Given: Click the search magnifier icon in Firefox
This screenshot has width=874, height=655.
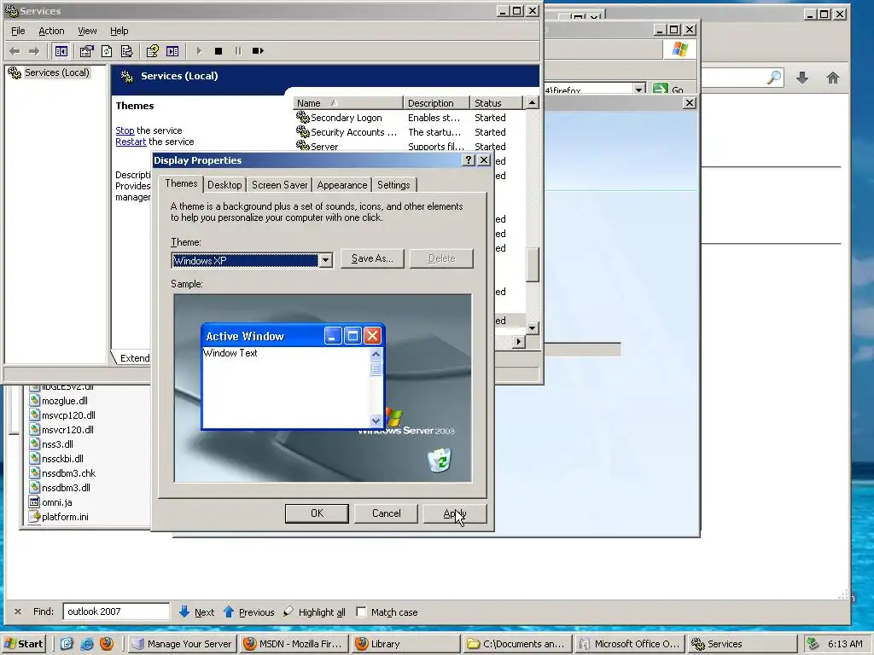Looking at the screenshot, I should [x=773, y=78].
